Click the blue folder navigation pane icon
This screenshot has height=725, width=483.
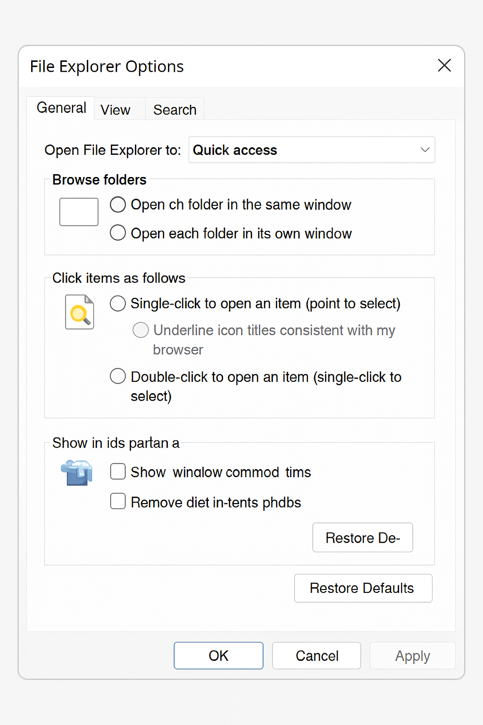click(x=75, y=473)
